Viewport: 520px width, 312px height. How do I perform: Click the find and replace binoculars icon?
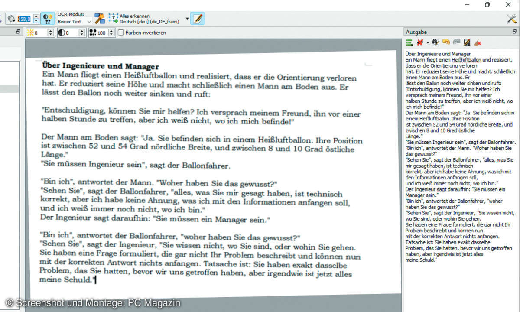click(x=436, y=42)
